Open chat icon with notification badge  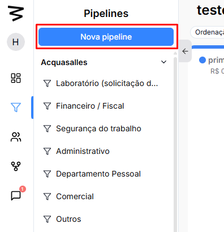[x=16, y=195]
